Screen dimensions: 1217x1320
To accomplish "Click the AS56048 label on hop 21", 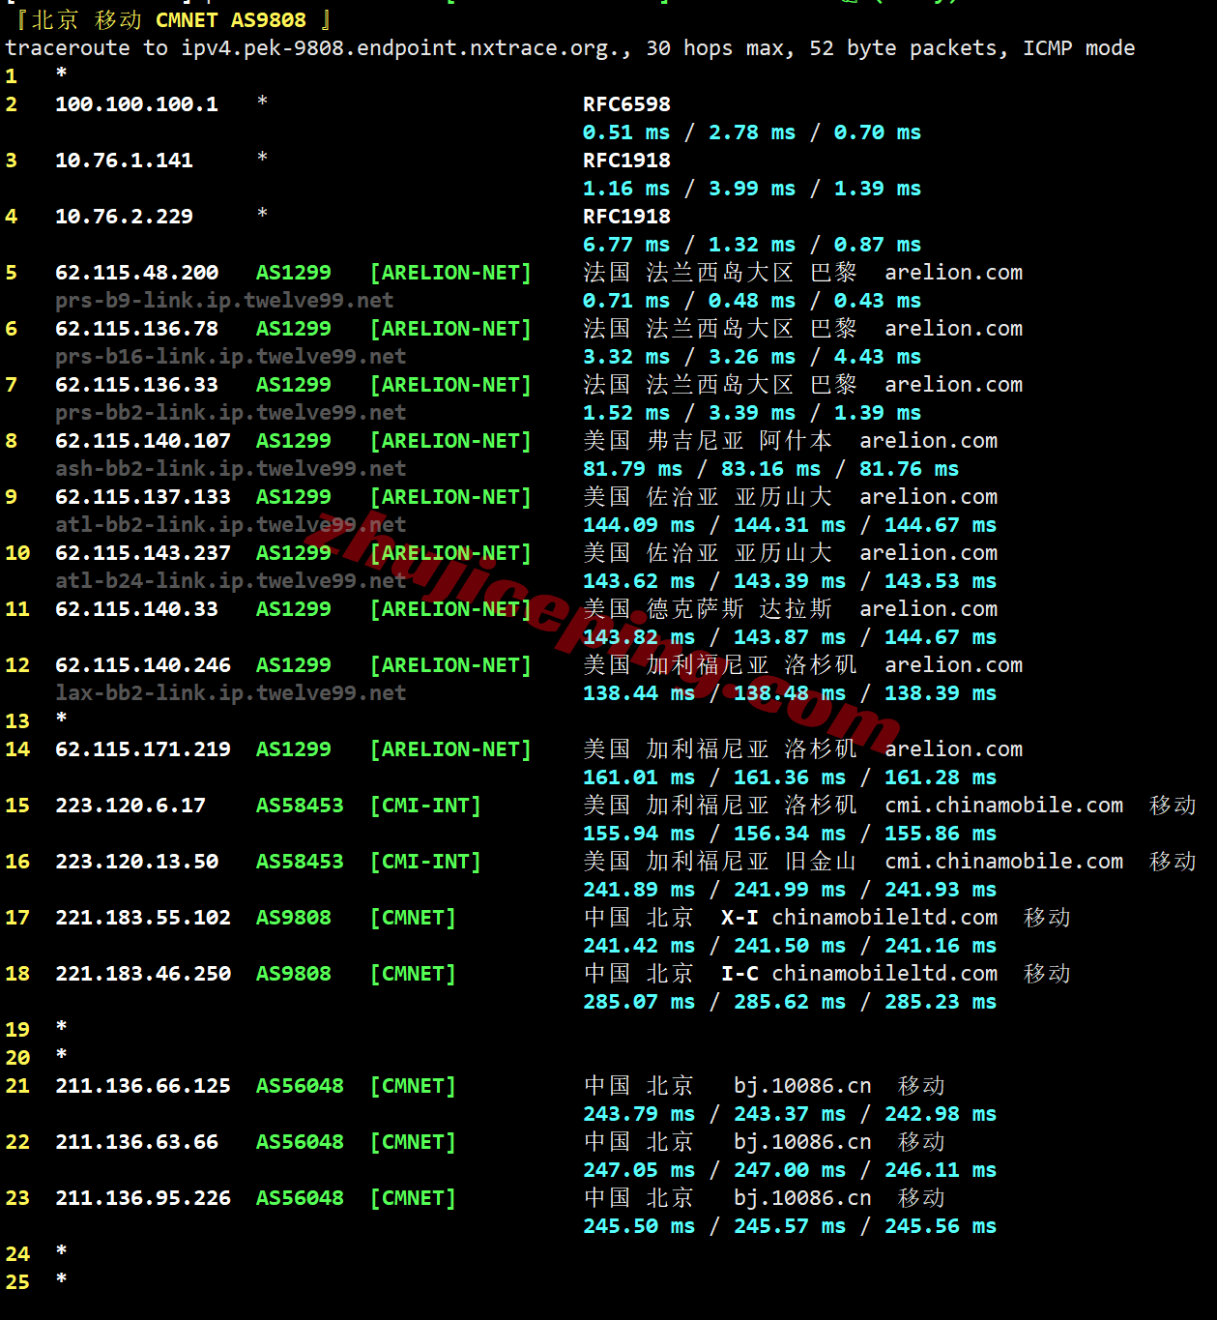I will tap(300, 1086).
